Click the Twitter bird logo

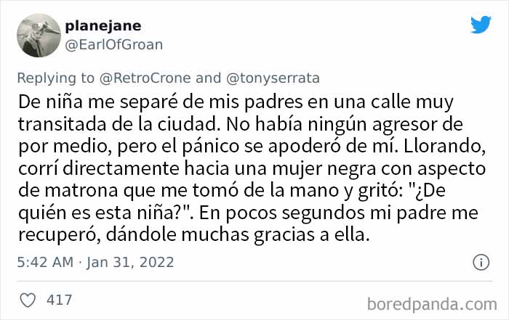tap(481, 25)
